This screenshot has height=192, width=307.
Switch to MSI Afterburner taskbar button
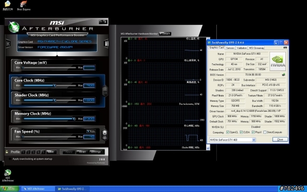coord(38,189)
